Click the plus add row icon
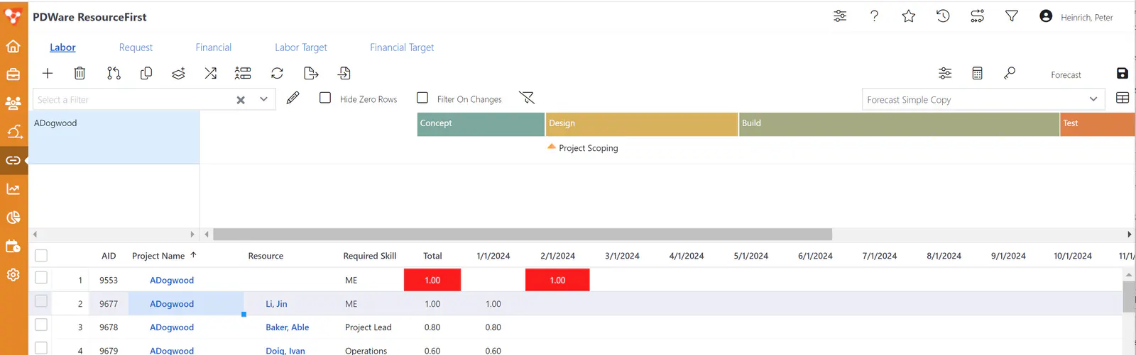The width and height of the screenshot is (1136, 355). 48,73
